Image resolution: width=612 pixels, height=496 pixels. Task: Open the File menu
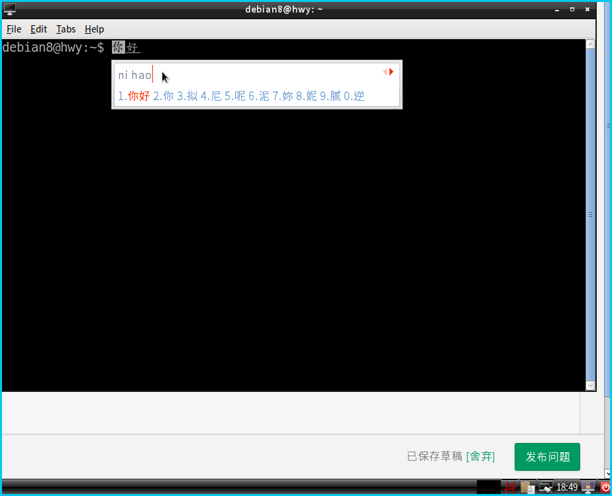point(14,29)
